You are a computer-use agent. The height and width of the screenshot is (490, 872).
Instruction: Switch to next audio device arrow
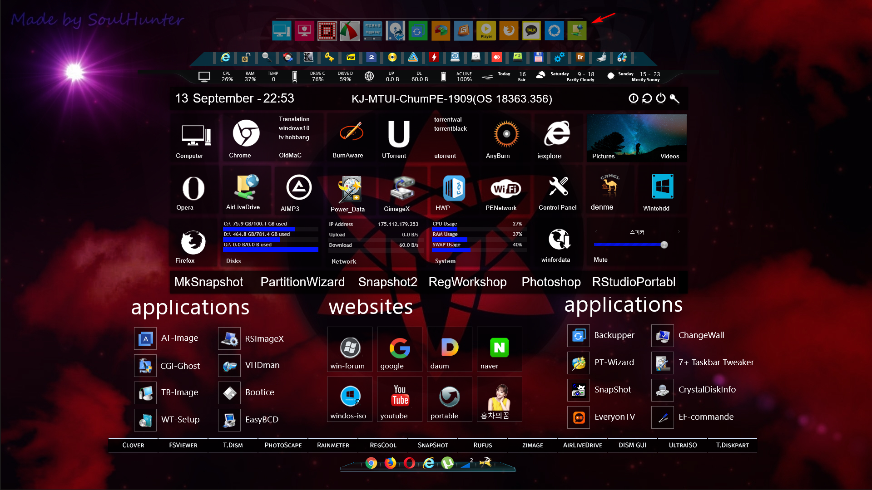click(x=679, y=231)
